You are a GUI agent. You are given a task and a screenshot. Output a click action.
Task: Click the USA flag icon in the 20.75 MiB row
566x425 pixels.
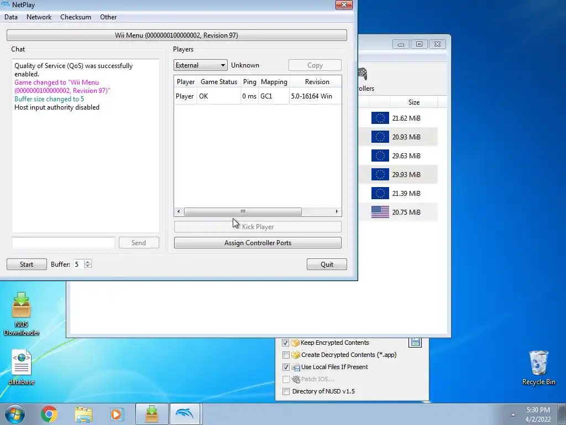(x=380, y=212)
